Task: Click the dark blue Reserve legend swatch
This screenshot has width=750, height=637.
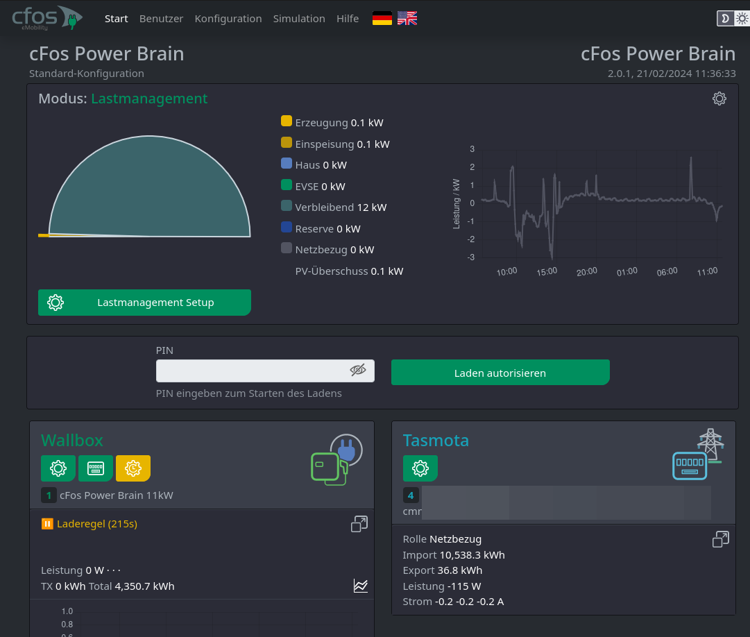Action: click(x=287, y=227)
